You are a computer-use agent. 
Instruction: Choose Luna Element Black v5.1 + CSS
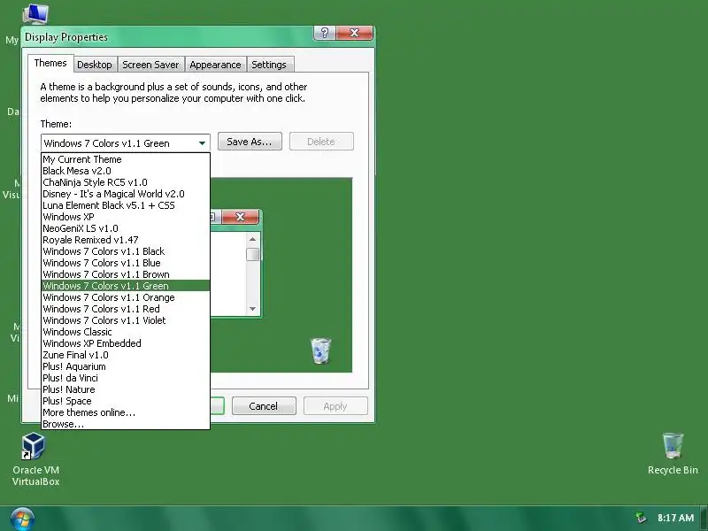point(126,205)
